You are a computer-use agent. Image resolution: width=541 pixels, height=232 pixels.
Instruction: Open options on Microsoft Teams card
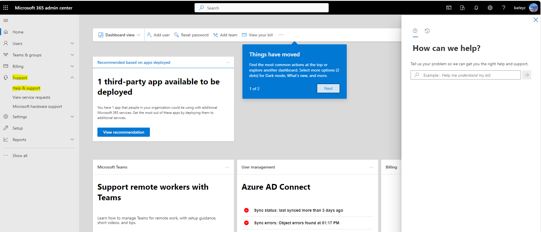click(227, 167)
